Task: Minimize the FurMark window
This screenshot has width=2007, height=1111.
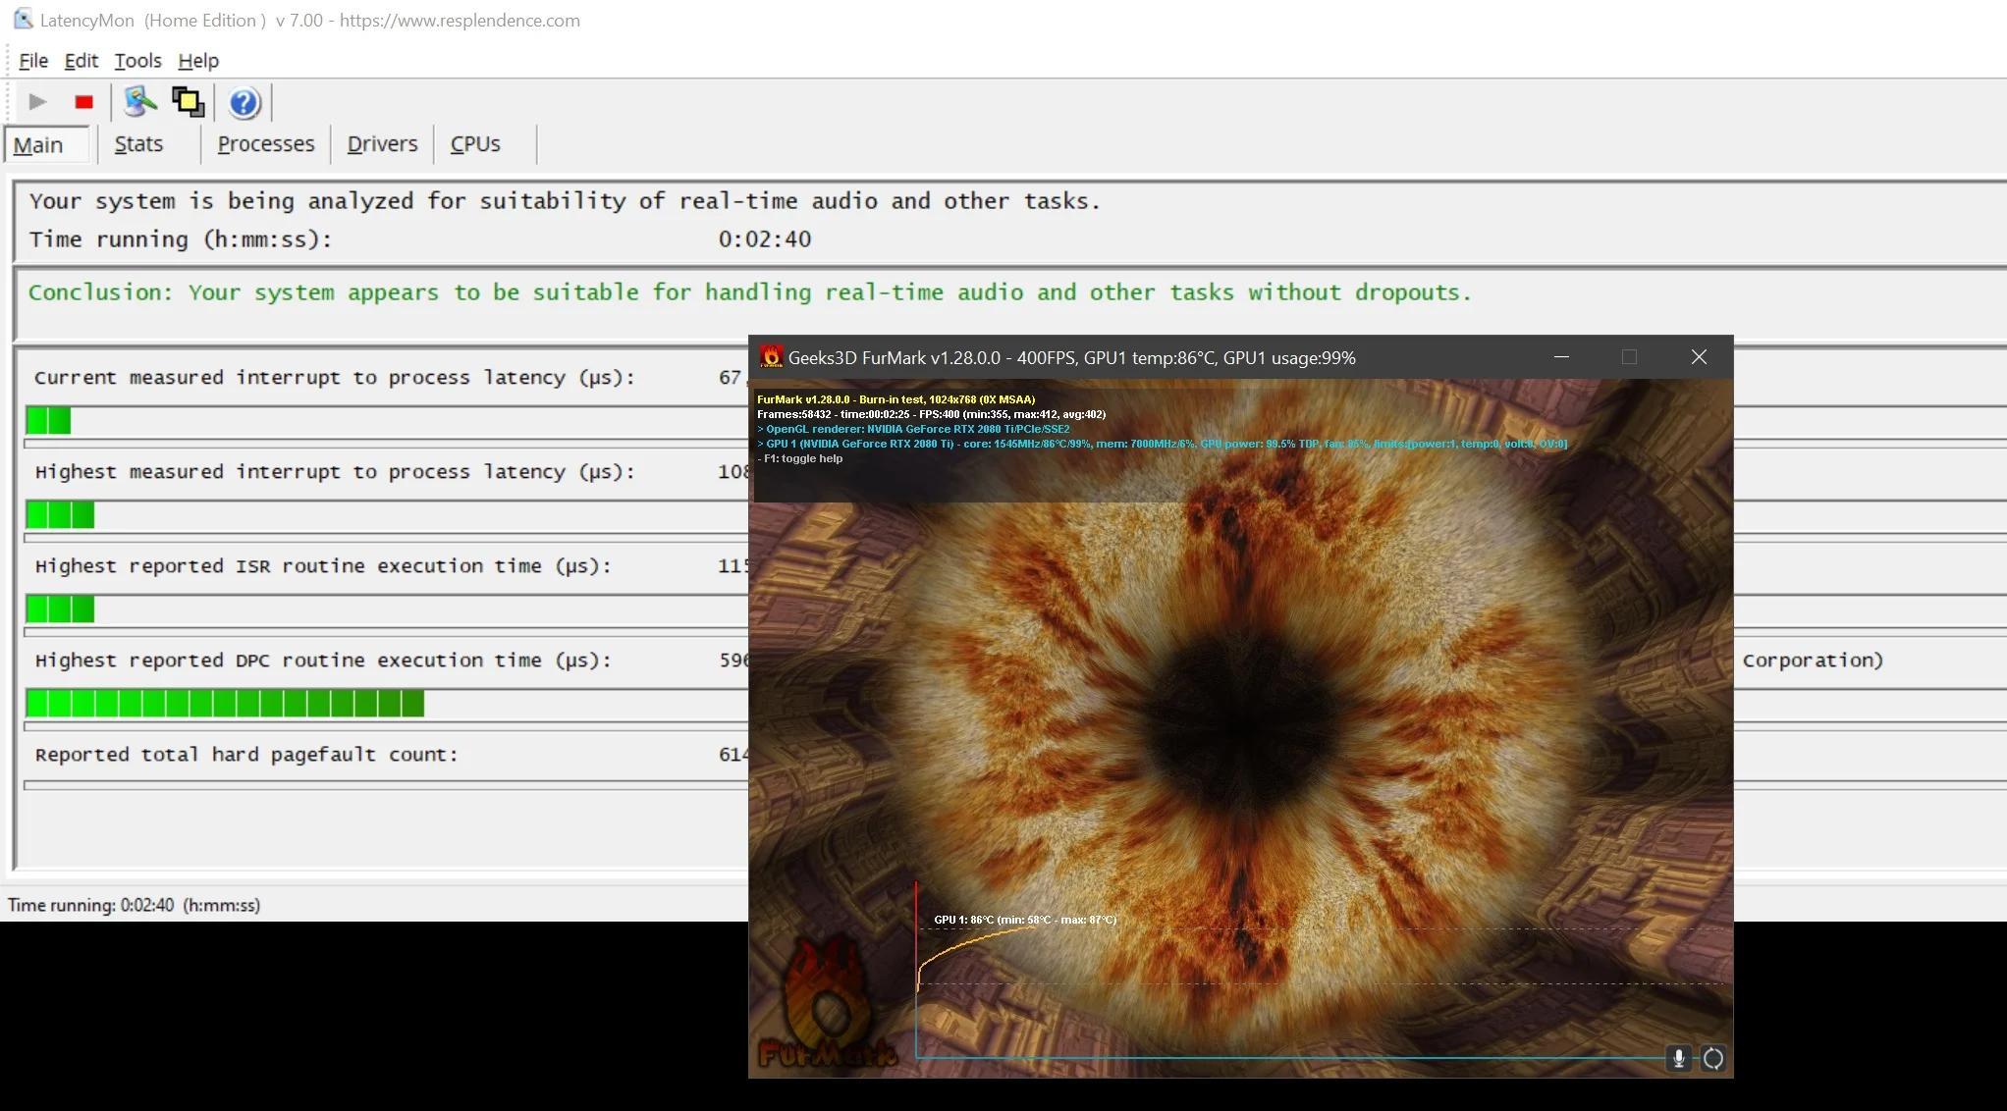Action: click(x=1561, y=357)
